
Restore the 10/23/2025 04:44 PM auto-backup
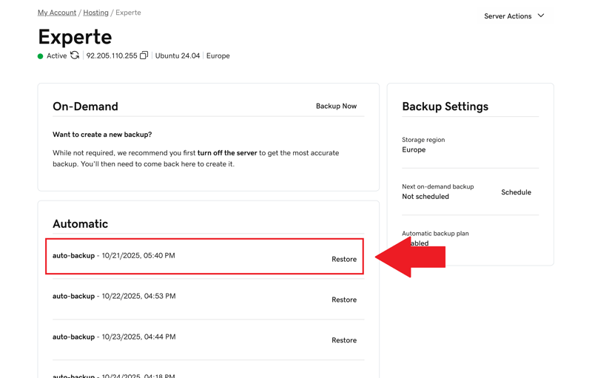[344, 341]
